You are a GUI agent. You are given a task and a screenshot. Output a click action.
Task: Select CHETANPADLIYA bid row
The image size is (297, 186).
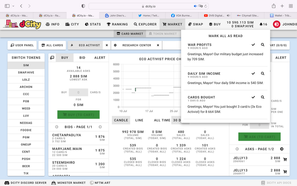79,138
